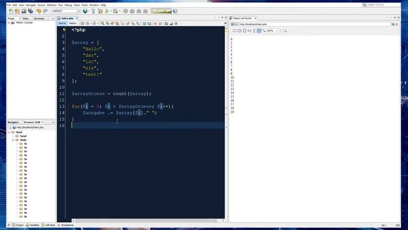Screen dimensions: 408x230
Task: Open the Call Stack window button
Action: (48, 225)
